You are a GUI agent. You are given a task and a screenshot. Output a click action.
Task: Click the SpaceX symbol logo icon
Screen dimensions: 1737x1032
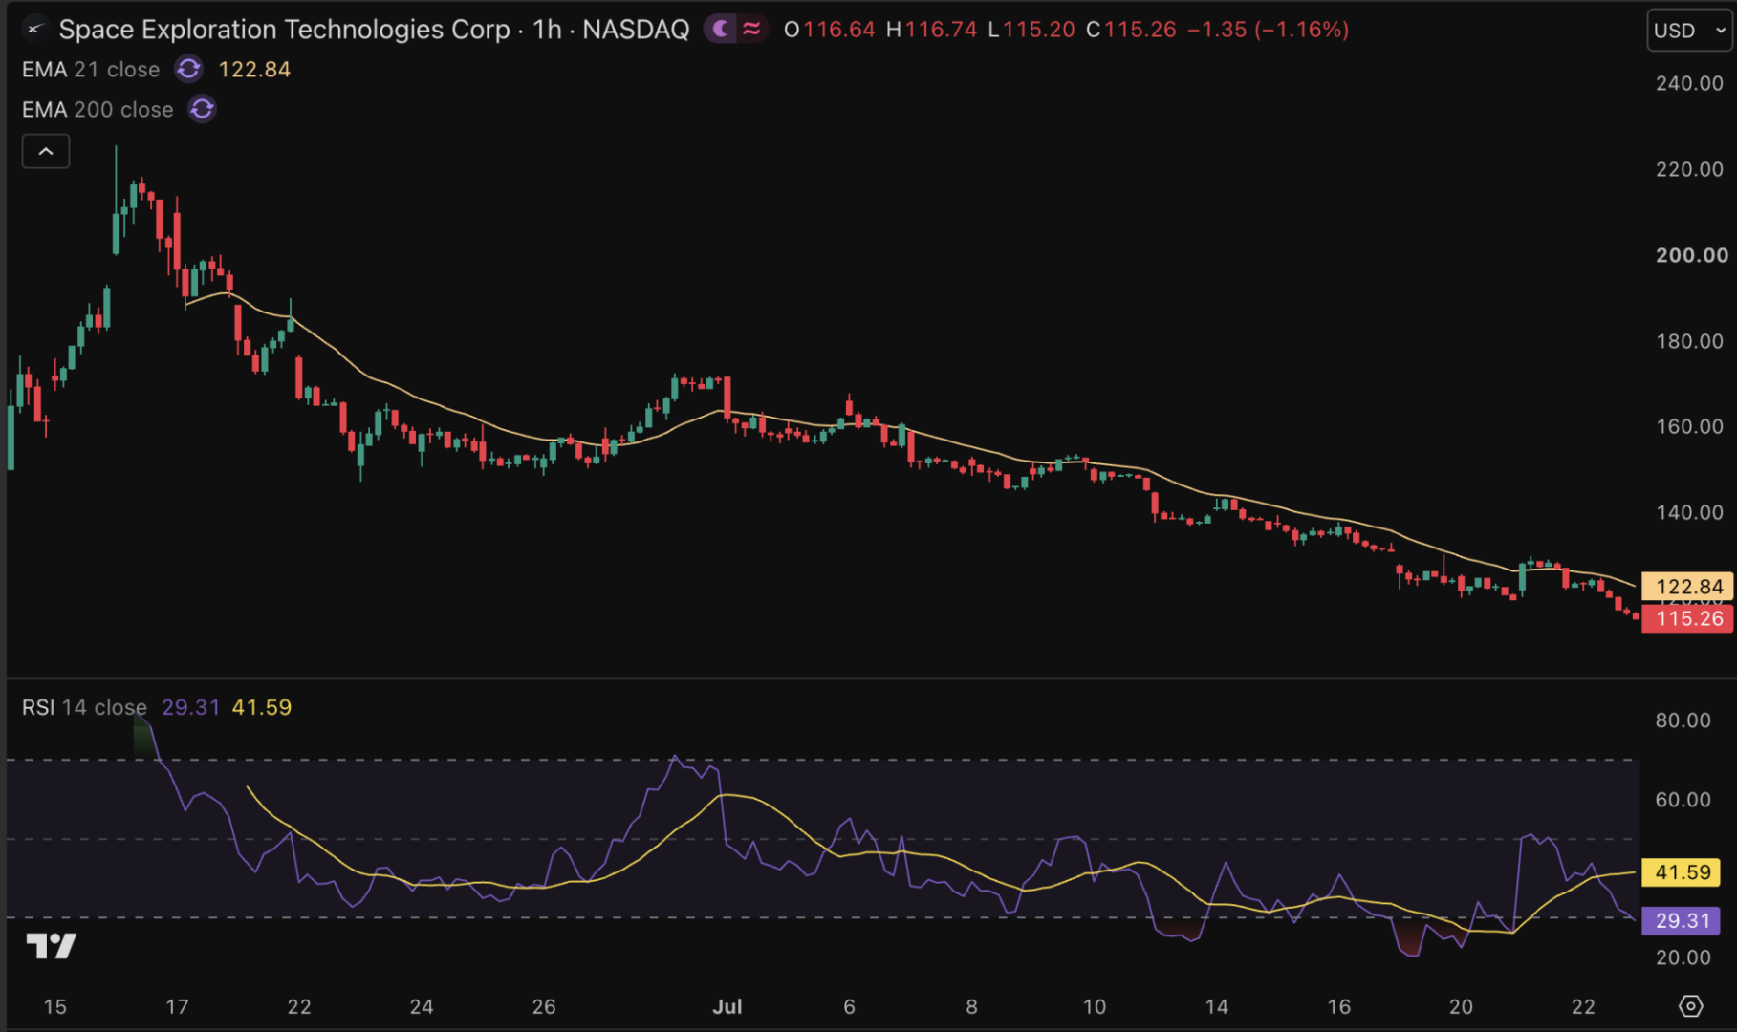[34, 29]
